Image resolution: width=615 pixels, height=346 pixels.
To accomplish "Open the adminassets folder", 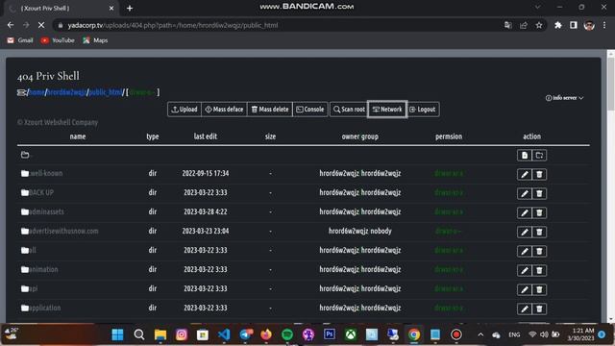I will point(46,211).
